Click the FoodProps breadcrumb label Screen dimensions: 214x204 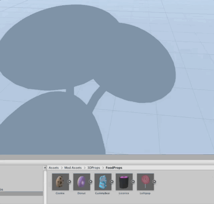[x=114, y=168]
